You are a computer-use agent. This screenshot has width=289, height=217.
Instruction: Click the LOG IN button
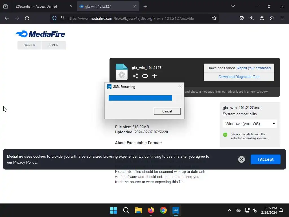54,45
